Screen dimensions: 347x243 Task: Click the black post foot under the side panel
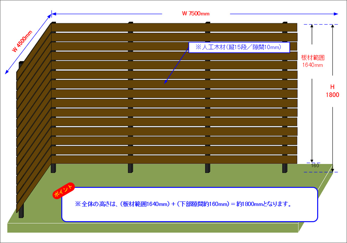(22, 210)
